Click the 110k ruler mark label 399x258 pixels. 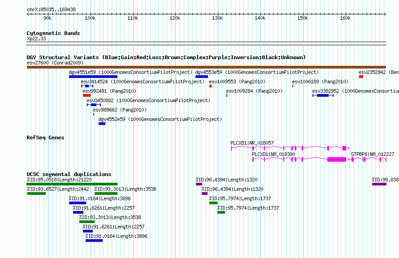133,18
